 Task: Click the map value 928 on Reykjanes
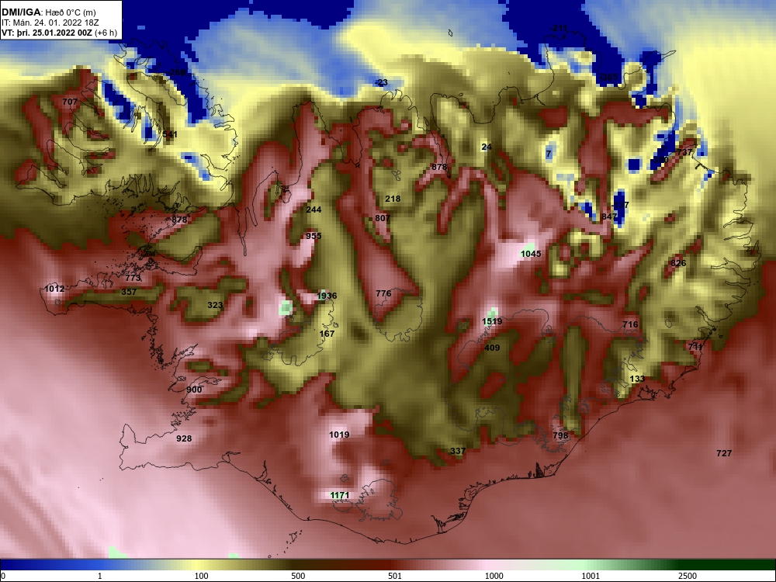pos(184,438)
